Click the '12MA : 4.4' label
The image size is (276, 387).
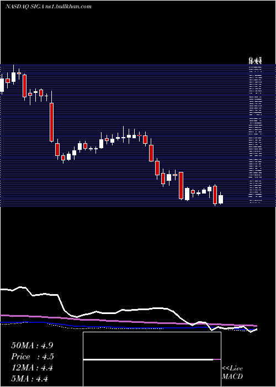click(32, 368)
